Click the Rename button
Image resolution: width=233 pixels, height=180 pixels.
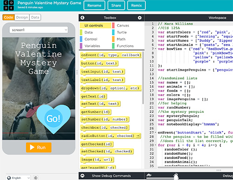(95, 6)
